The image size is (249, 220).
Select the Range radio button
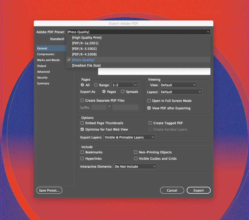pos(96,85)
